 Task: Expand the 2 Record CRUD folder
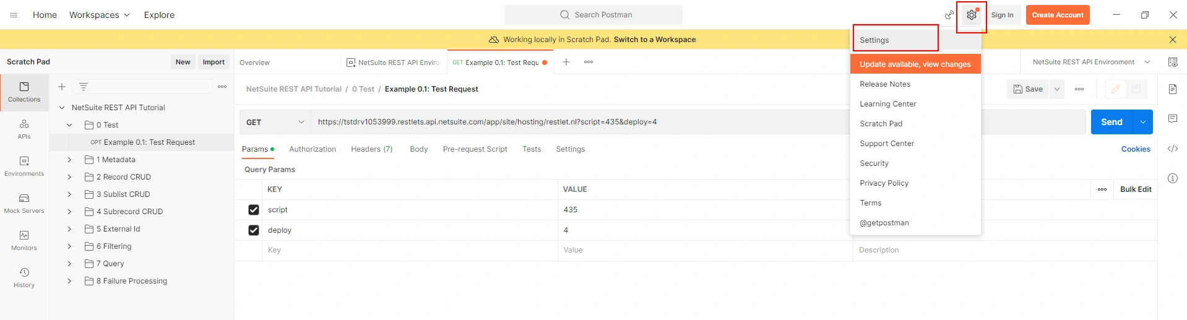(x=69, y=177)
